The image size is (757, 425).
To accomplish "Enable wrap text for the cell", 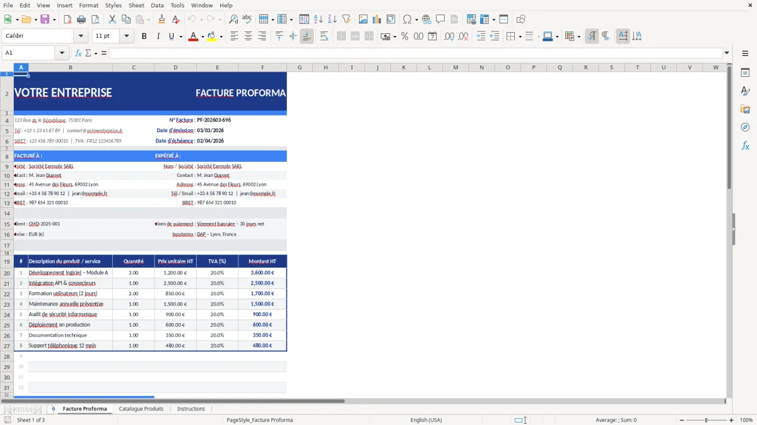I will [x=324, y=36].
